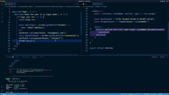Click line number 24 in Button.jsx gutter
The image size is (169, 95).
tap(86, 30)
